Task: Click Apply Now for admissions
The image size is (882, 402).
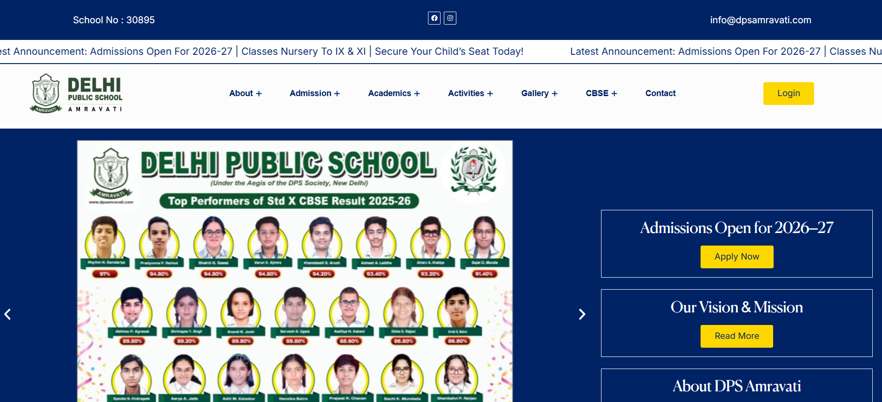Action: pyautogui.click(x=737, y=257)
